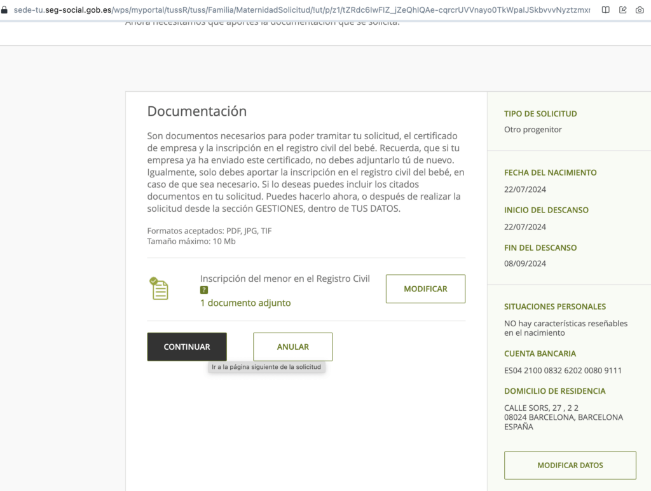Click 'Formatos aceptados: PDF, JPG, TIF' text
This screenshot has width=651, height=491.
pyautogui.click(x=209, y=231)
